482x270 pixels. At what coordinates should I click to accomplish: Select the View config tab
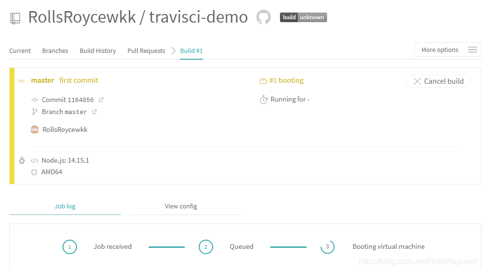pos(181,206)
